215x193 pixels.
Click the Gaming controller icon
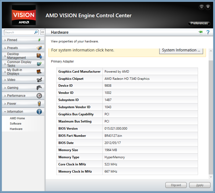coord(39,88)
